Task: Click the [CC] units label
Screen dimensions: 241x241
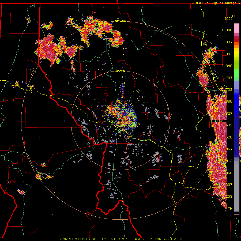Action: 229,18
